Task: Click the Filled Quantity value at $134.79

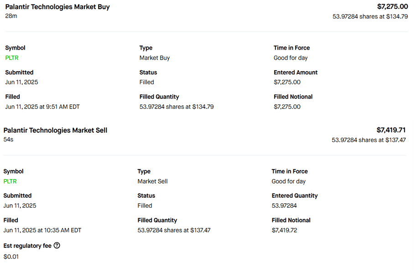Action: [x=176, y=107]
